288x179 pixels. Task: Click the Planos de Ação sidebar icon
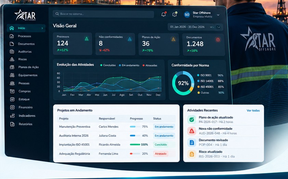(12, 67)
